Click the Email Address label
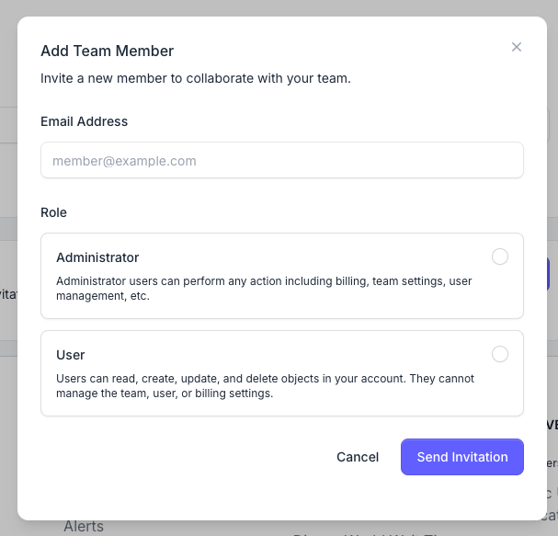Image resolution: width=558 pixels, height=536 pixels. click(x=85, y=121)
